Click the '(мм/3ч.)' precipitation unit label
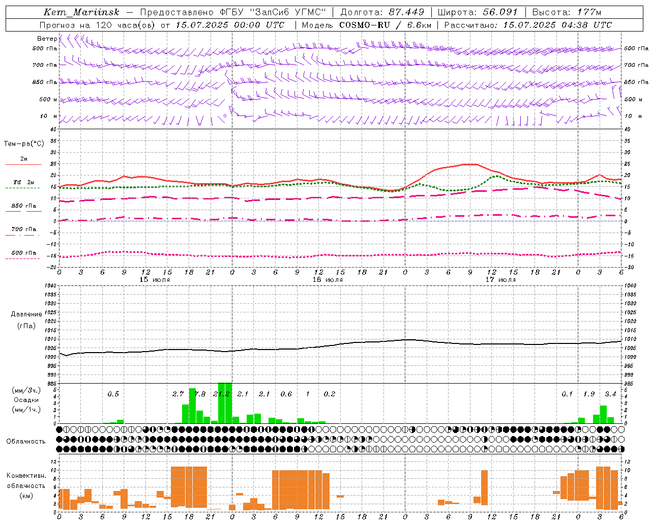This screenshot has height=521, width=651. click(x=26, y=391)
